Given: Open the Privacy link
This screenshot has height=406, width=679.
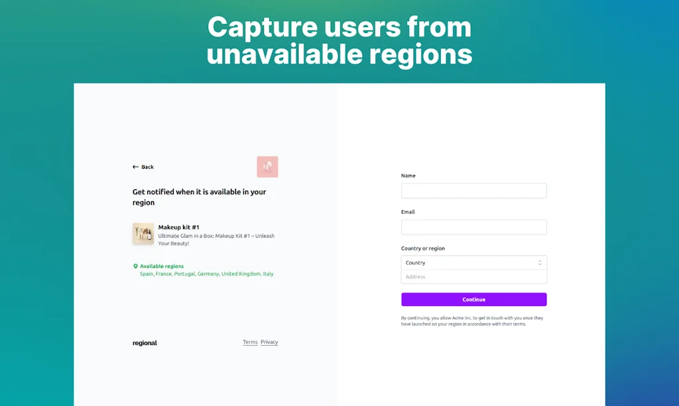Looking at the screenshot, I should [x=269, y=342].
